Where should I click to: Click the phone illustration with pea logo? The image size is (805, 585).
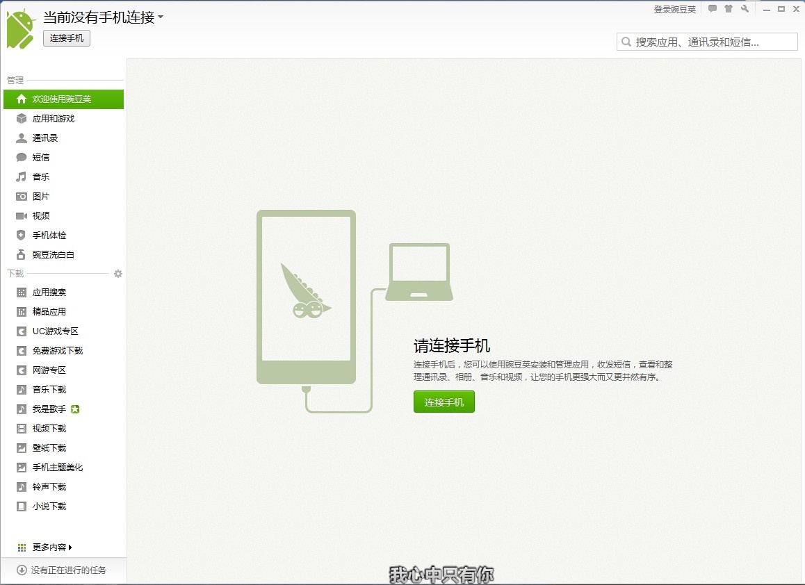click(306, 297)
